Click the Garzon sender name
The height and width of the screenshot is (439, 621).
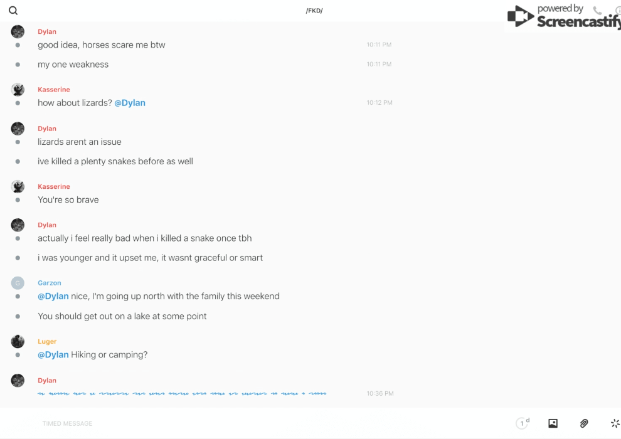[50, 283]
